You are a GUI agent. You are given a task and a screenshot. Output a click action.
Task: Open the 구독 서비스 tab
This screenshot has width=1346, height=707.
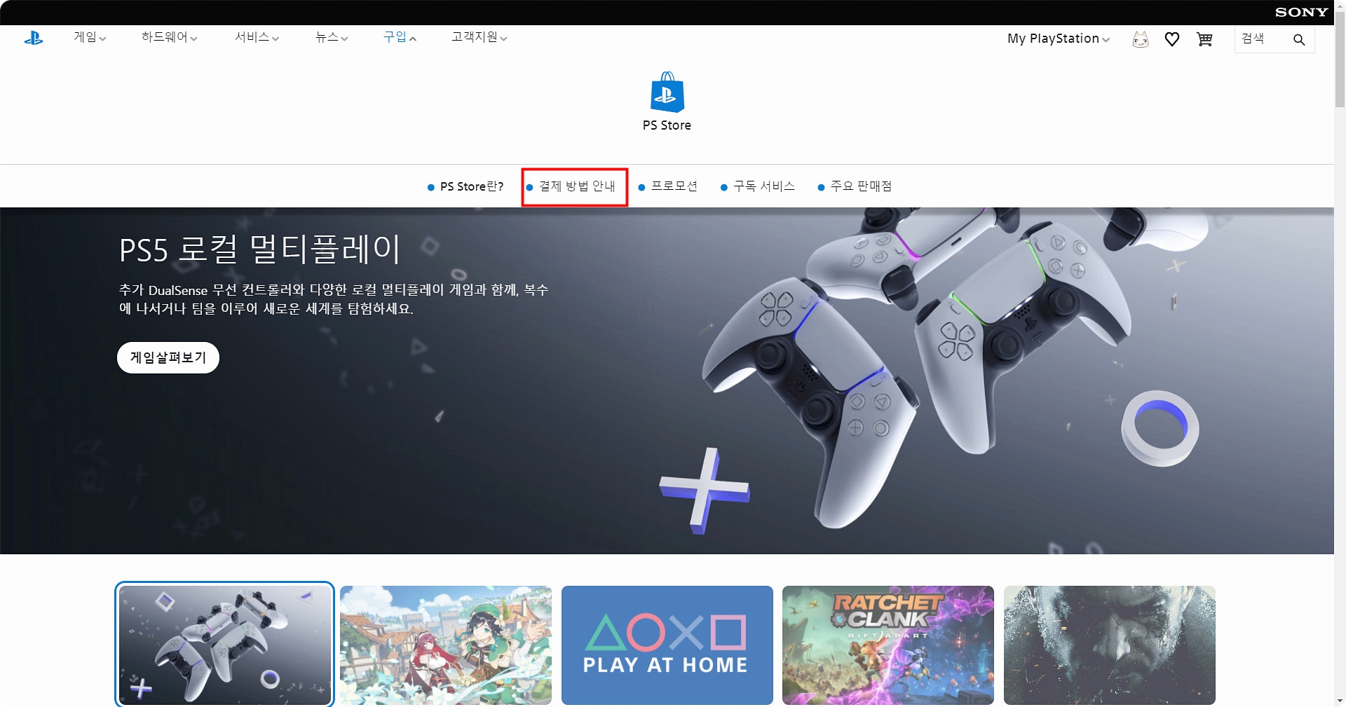[x=757, y=186]
